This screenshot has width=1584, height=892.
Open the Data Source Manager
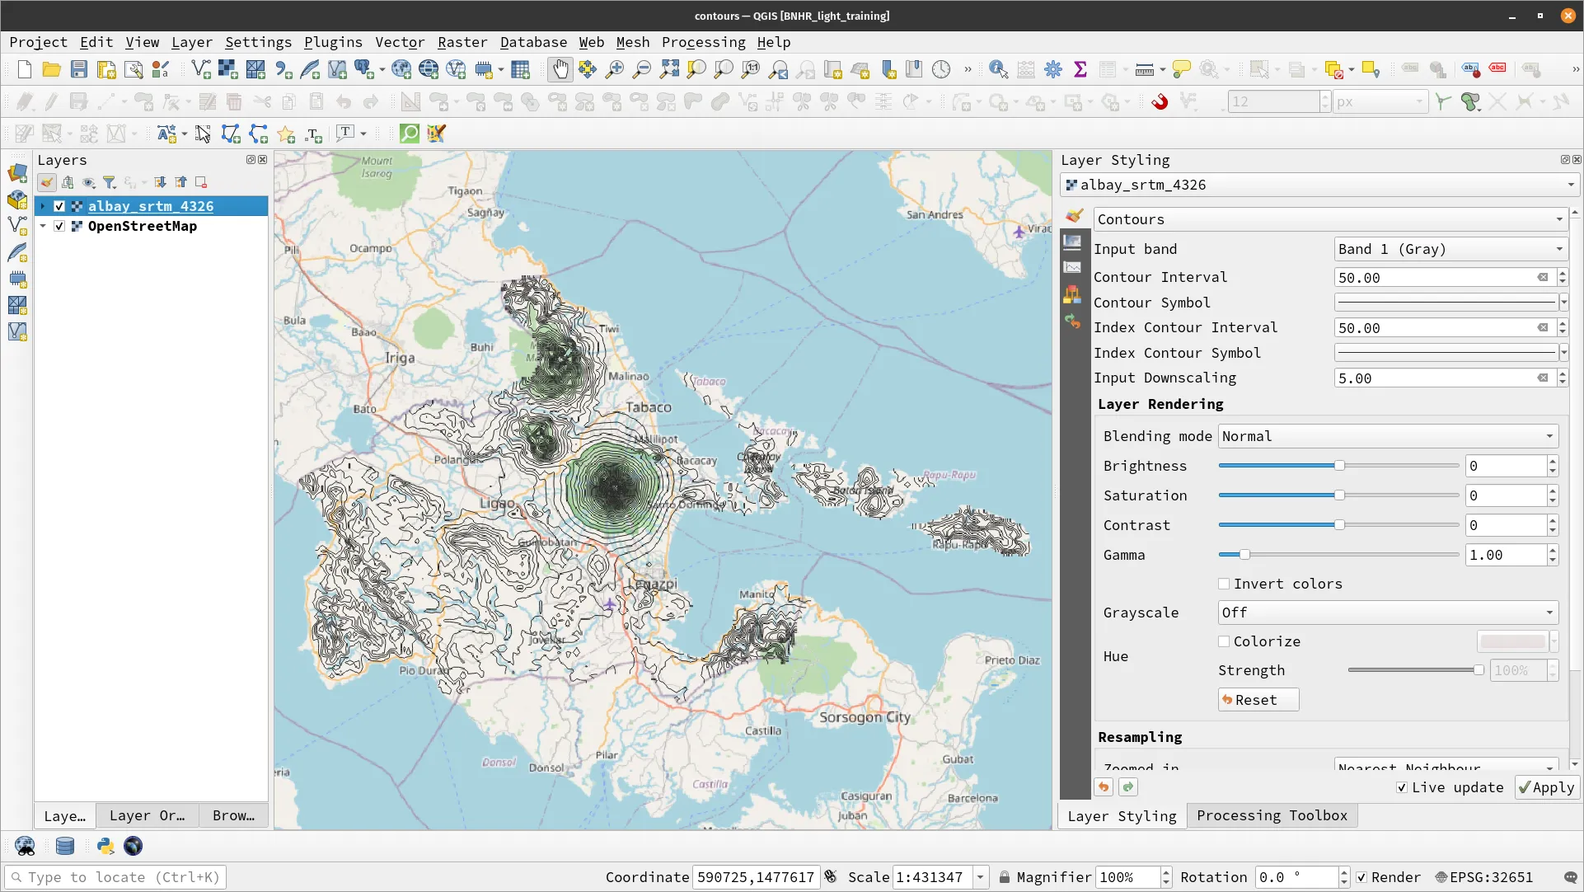(x=17, y=174)
